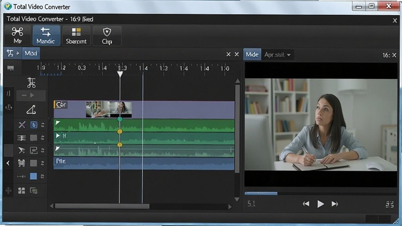Click the playhead marker on the ruler

[120, 74]
